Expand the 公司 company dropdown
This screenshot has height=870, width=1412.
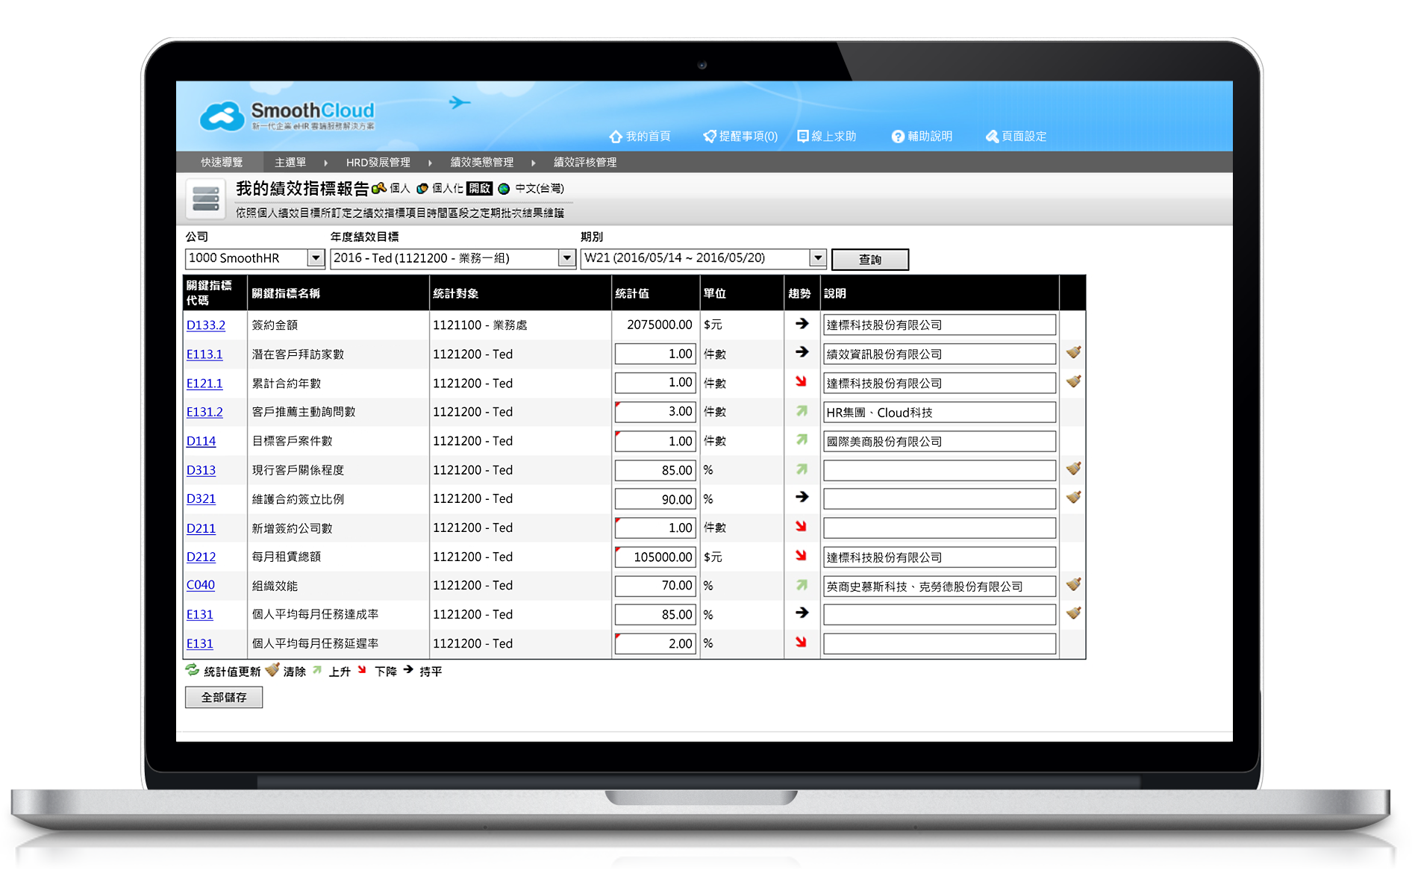(316, 258)
